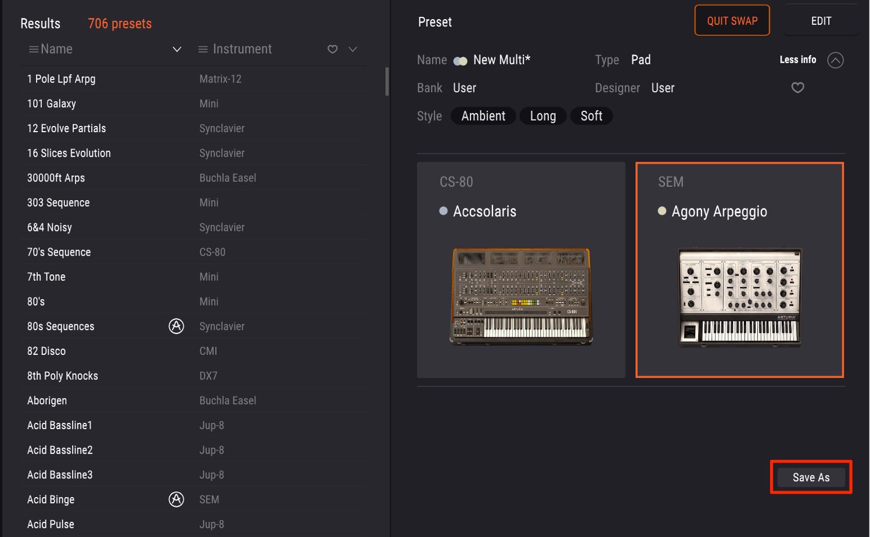Select the CS-80 synth image thumbnail
The height and width of the screenshot is (537, 870).
[521, 297]
